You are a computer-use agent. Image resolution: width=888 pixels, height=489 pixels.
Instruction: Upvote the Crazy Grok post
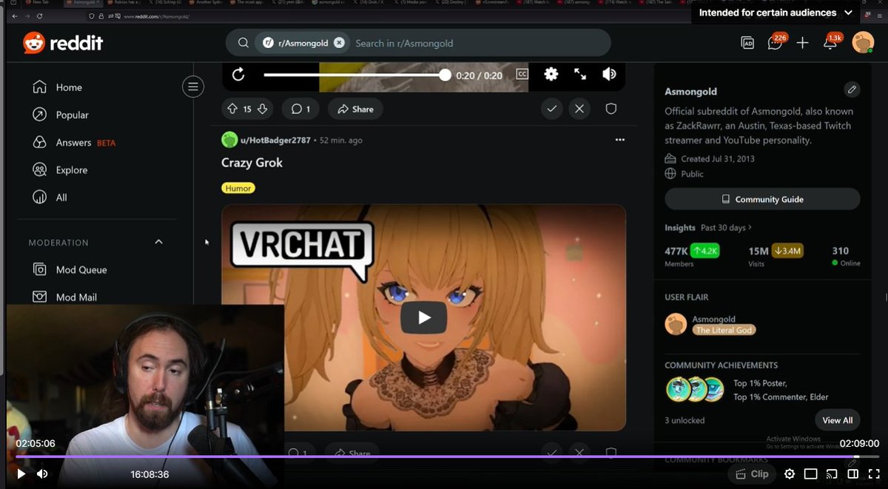click(235, 109)
